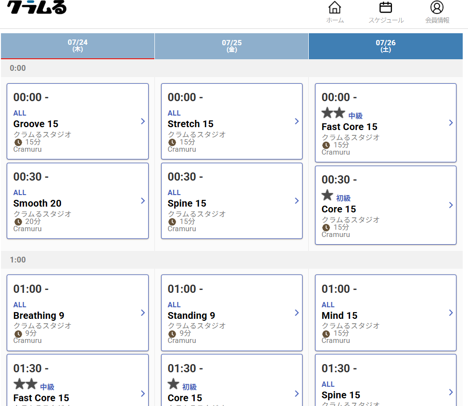Switch to the 07/25 Friday tab

[x=232, y=46]
